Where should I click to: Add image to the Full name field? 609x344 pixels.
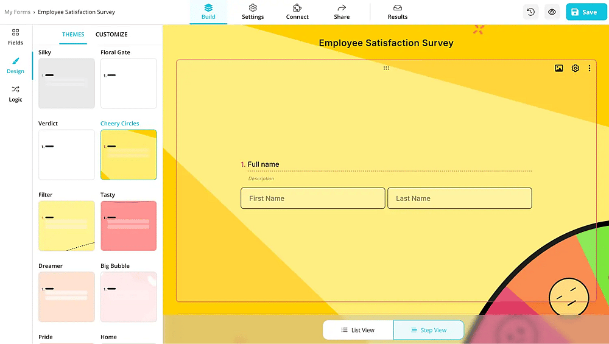point(558,68)
